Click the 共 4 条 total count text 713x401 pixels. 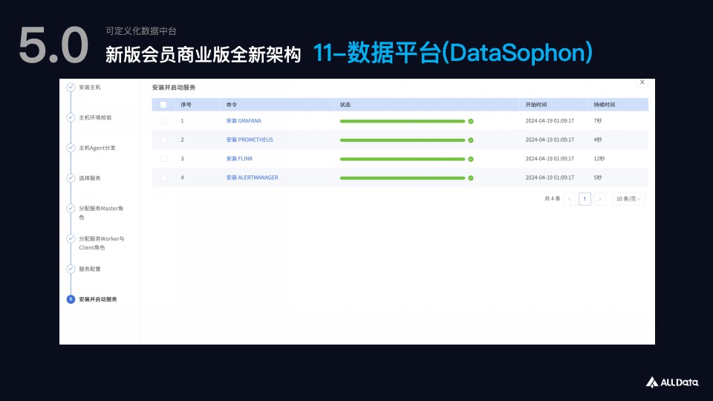pyautogui.click(x=553, y=199)
